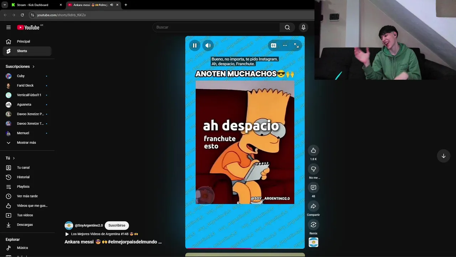Viewport: 456px width, 257px height.
Task: Open Historial watch history
Action: 27,177
